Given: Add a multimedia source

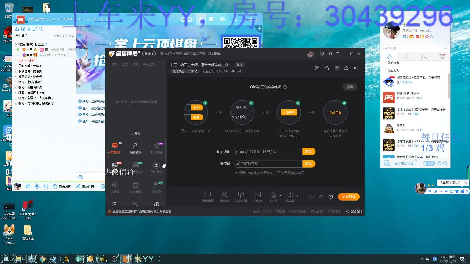Looking at the screenshot, I should click(x=258, y=197).
